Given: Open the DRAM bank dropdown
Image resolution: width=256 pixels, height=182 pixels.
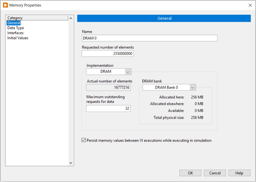Looking at the screenshot, I should point(193,87).
